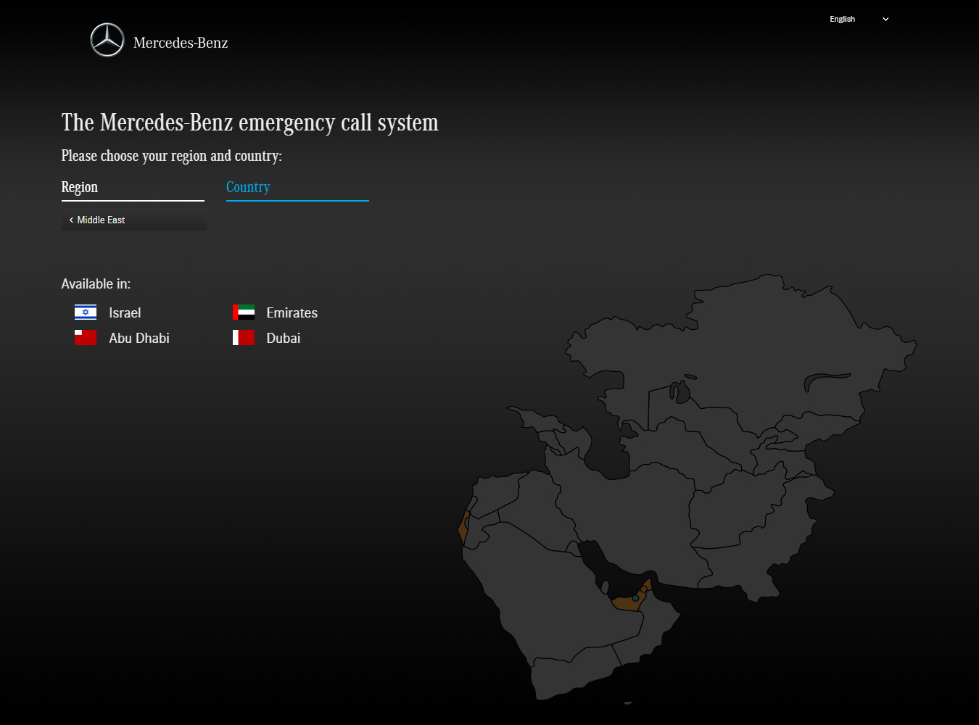Viewport: 979px width, 725px height.
Task: Click the Abu Dhabi flag icon
Action: click(86, 338)
